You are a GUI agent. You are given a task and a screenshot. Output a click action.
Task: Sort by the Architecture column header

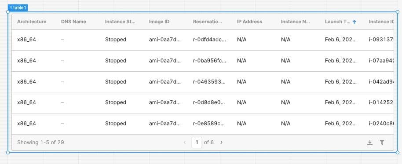(32, 22)
